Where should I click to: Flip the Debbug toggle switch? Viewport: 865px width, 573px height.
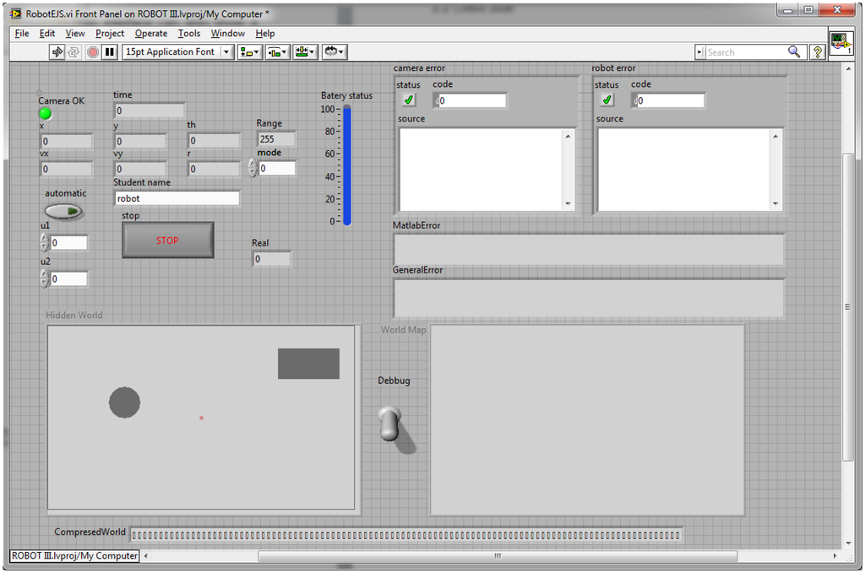[x=389, y=422]
